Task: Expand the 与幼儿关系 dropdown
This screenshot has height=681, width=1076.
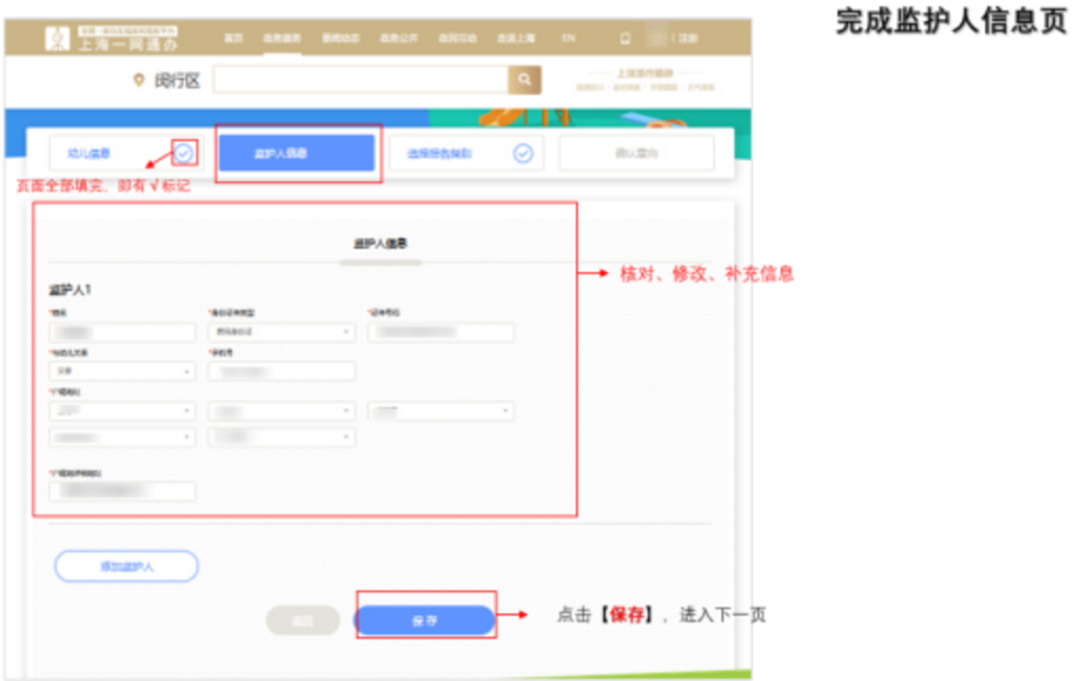Action: tap(122, 370)
